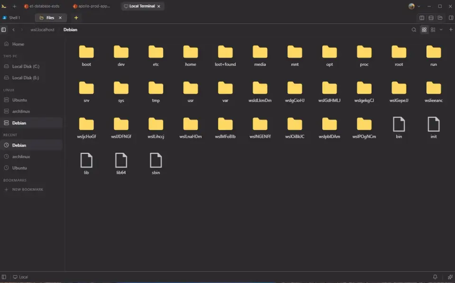Select the bin file icon
This screenshot has width=455, height=283.
(399, 124)
